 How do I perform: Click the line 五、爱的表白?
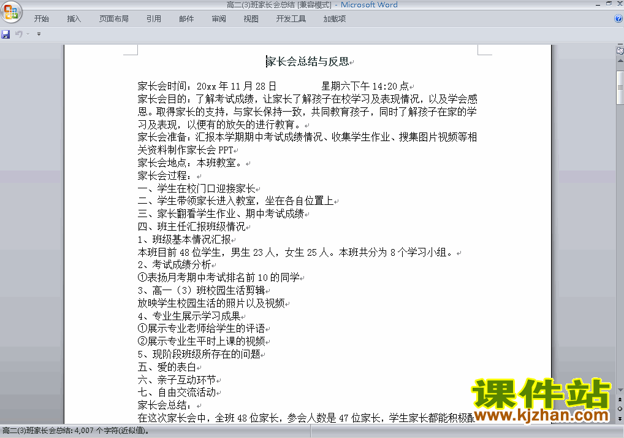[x=167, y=367]
